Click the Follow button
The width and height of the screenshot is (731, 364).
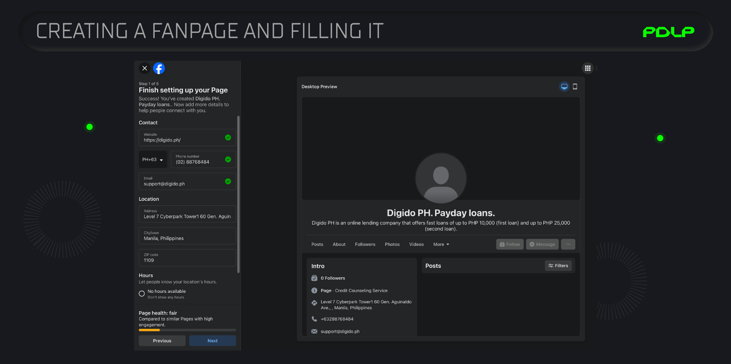(x=510, y=244)
